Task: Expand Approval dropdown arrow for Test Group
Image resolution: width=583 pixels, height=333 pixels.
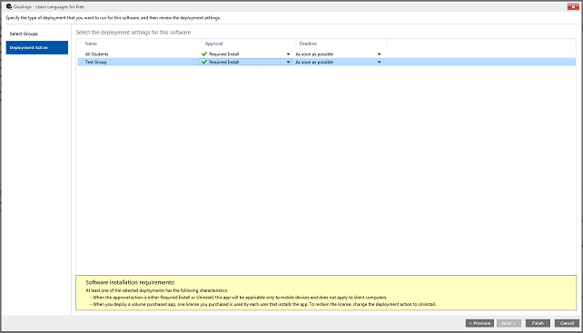Action: click(x=288, y=62)
